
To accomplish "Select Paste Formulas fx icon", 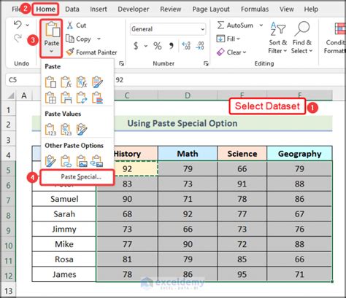I will pyautogui.click(x=66, y=82).
